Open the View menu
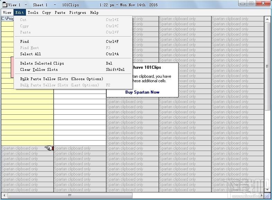Image resolution: width=272 pixels, height=200 pixels. point(7,12)
